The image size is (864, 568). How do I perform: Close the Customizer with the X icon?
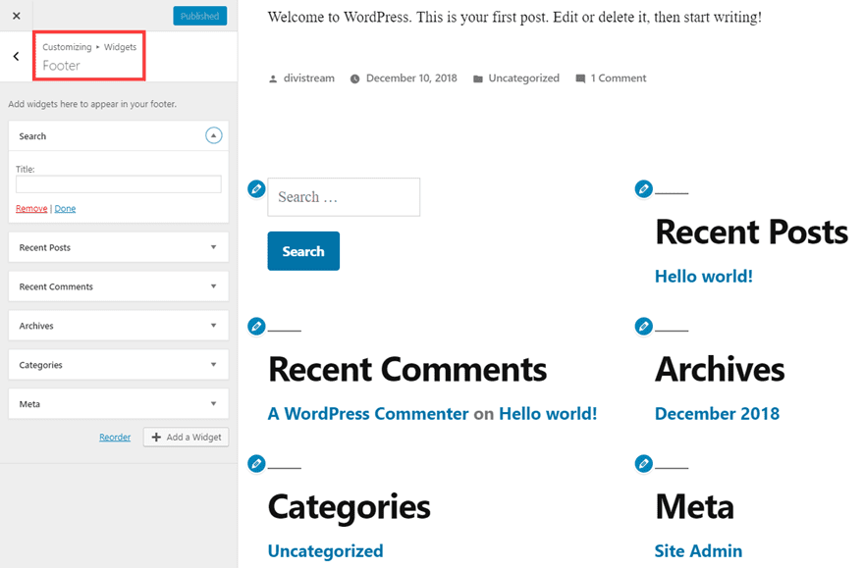16,15
